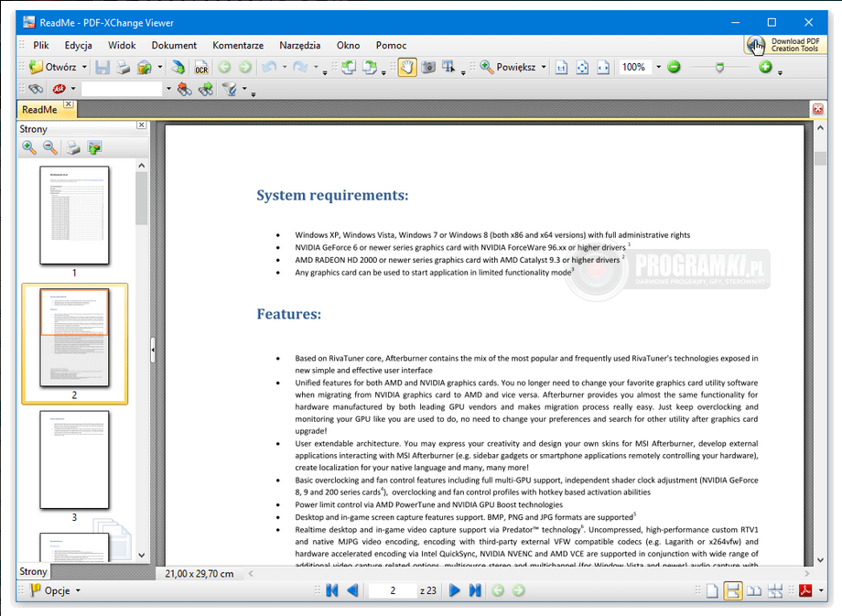Click the Fit Width icon
This screenshot has width=842, height=616.
tap(603, 68)
